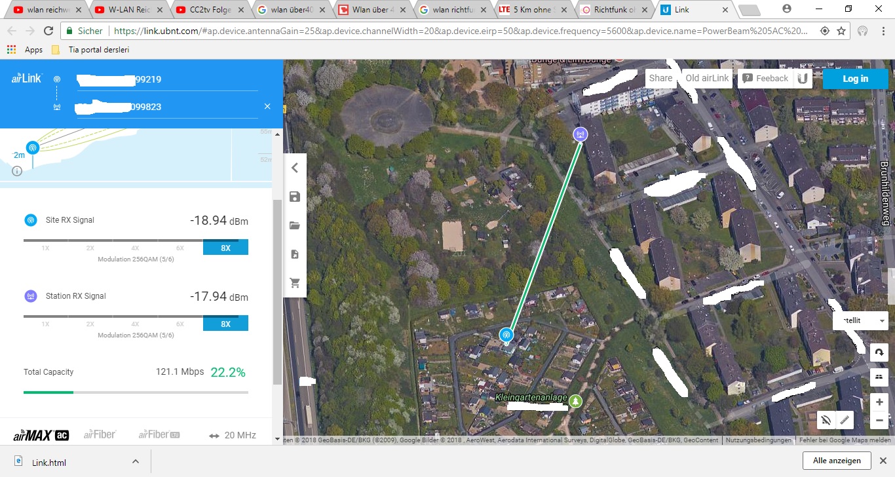Viewport: 895px width, 477px height.
Task: Toggle the map tilt view button
Action: (879, 377)
